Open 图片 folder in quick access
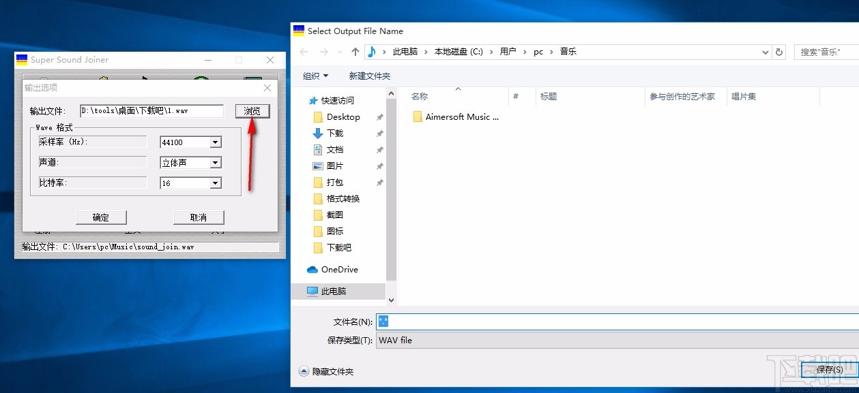This screenshot has width=859, height=393. tap(335, 166)
